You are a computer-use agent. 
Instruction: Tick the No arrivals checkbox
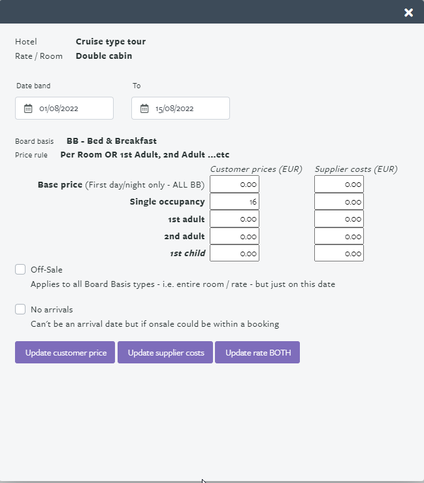pos(20,309)
